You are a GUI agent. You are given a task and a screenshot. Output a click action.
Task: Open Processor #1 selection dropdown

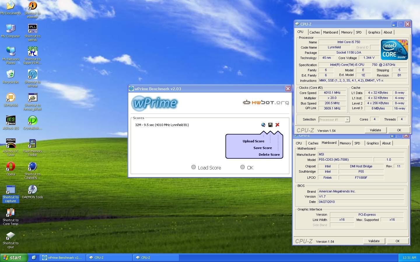334,119
